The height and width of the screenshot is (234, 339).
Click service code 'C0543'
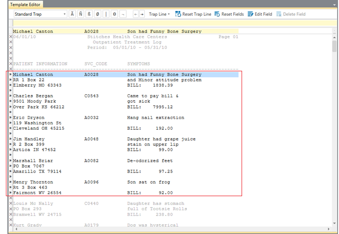[92, 96]
